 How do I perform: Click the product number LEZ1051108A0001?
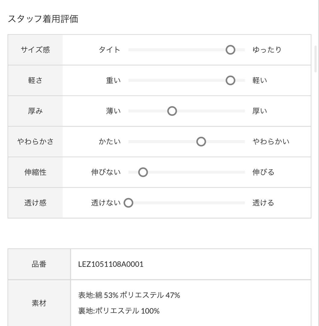pos(111,264)
